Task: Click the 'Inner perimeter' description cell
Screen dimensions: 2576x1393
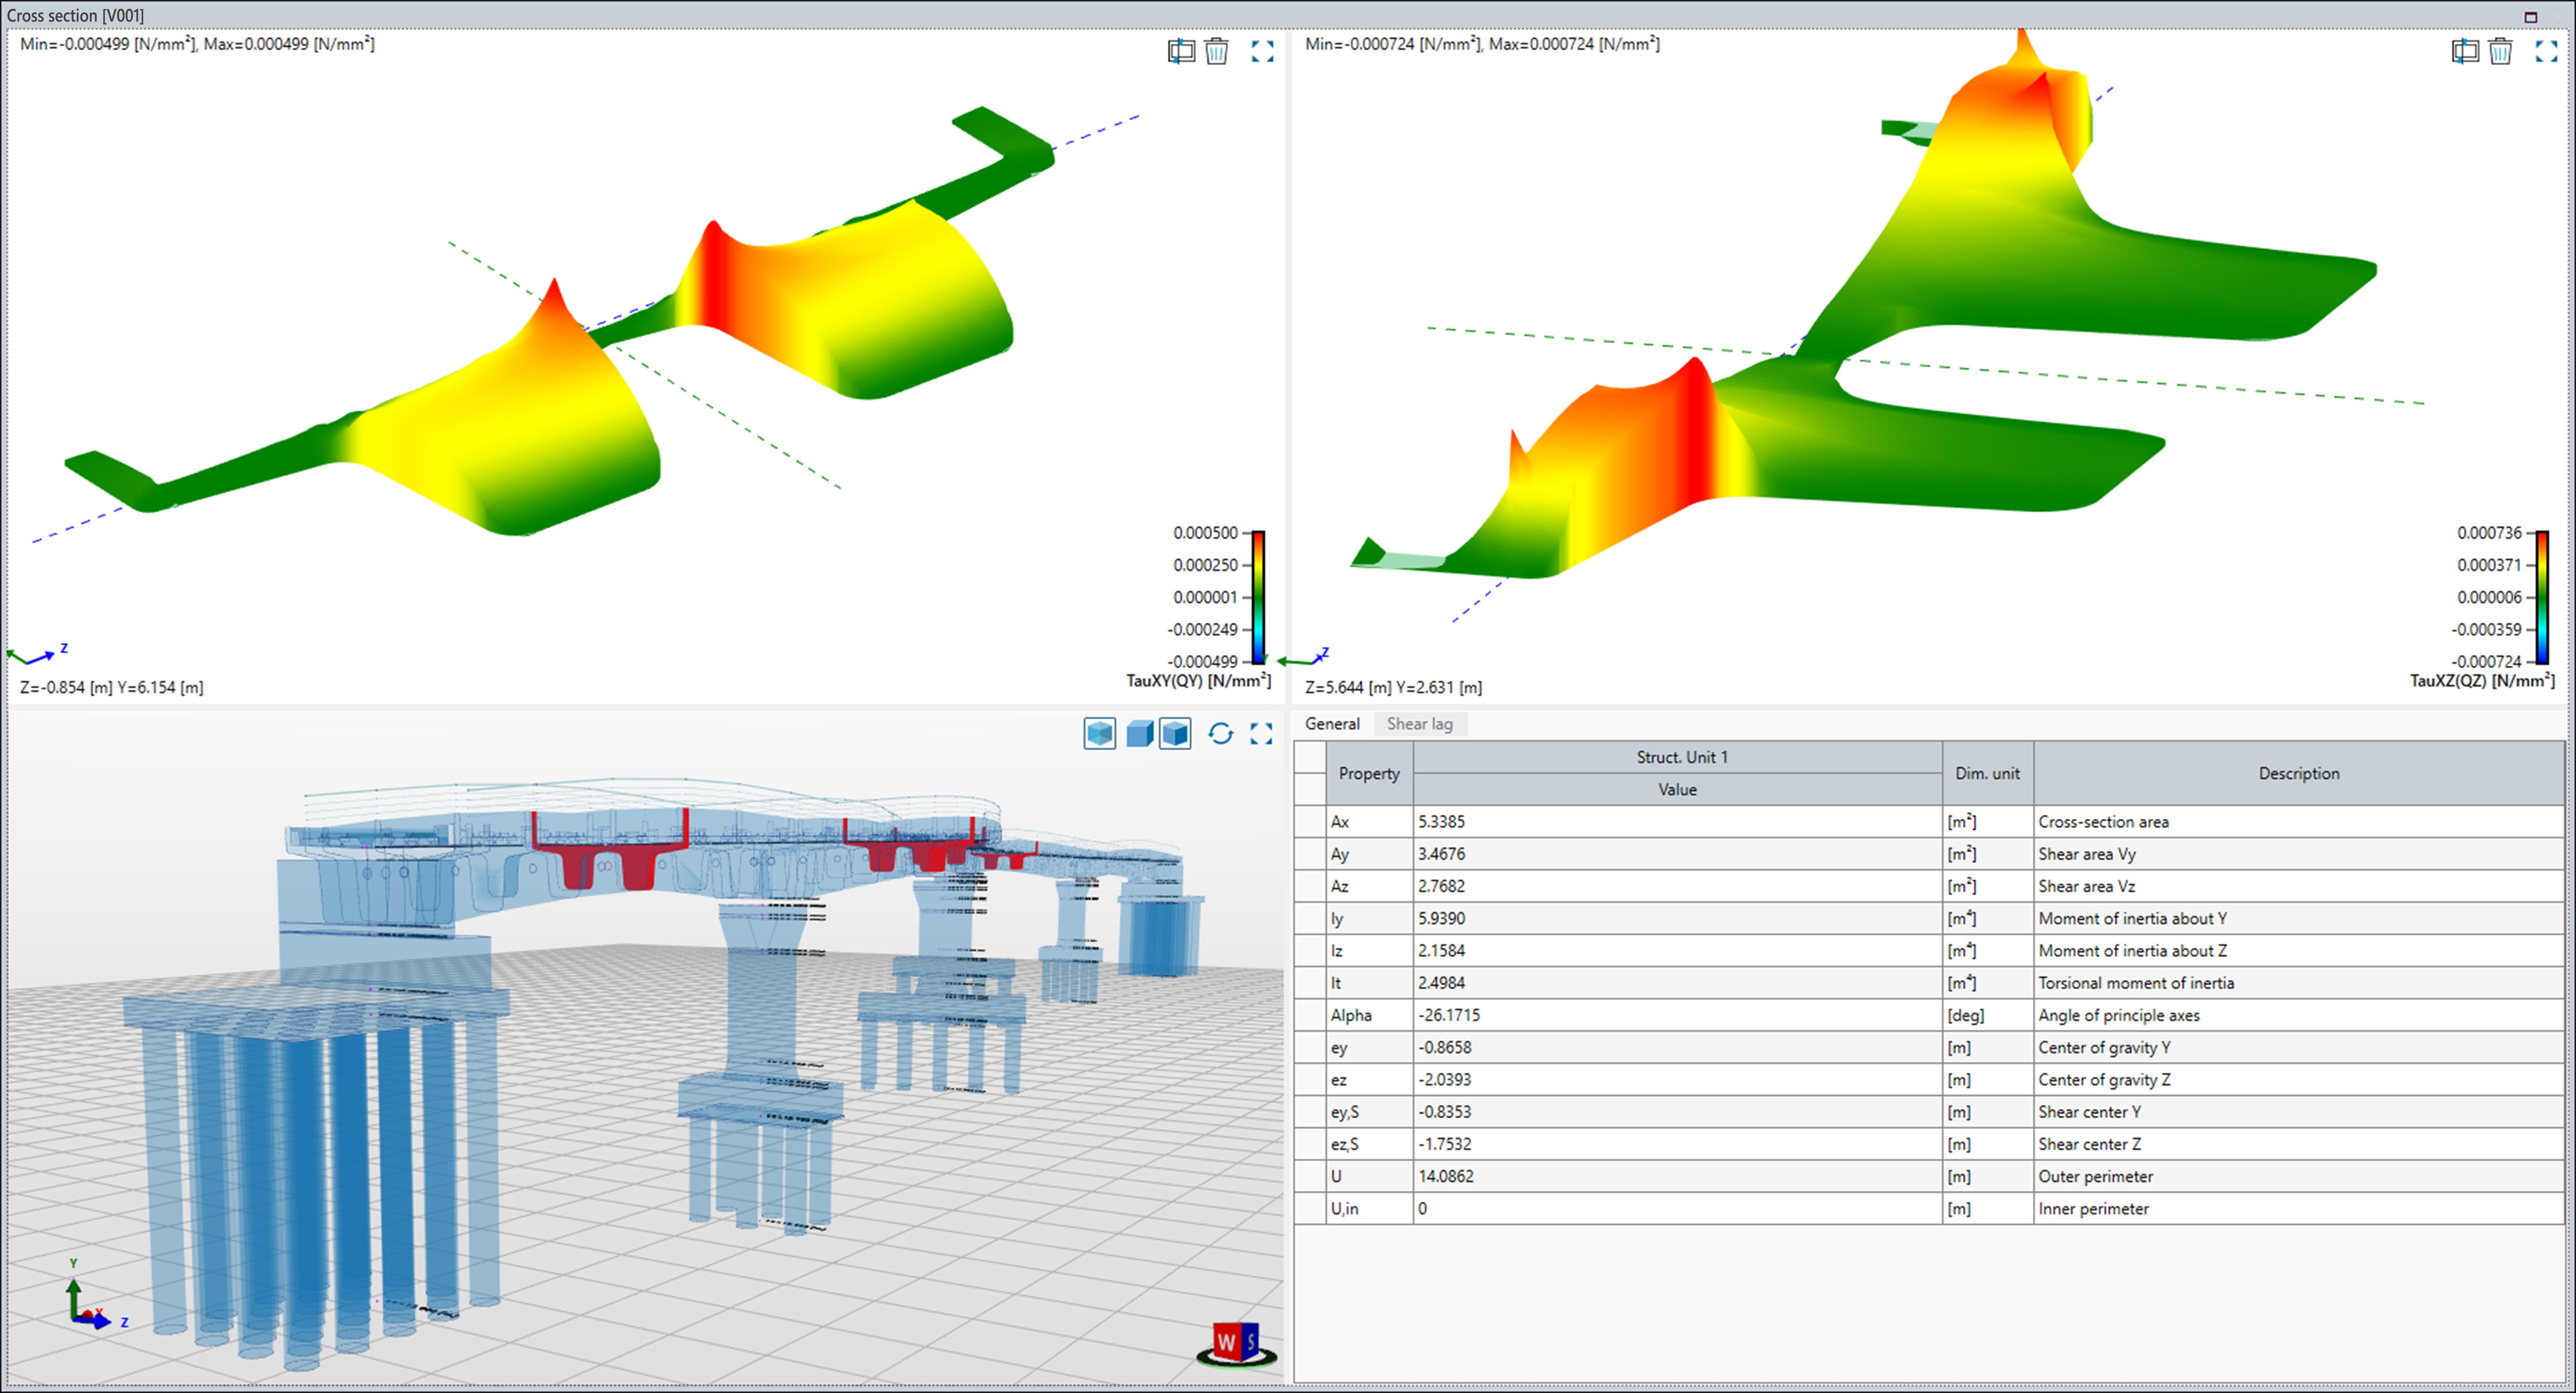Action: [x=2298, y=1209]
